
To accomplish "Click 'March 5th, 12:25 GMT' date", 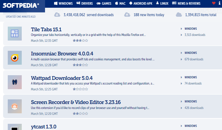I will (x=44, y=89).
